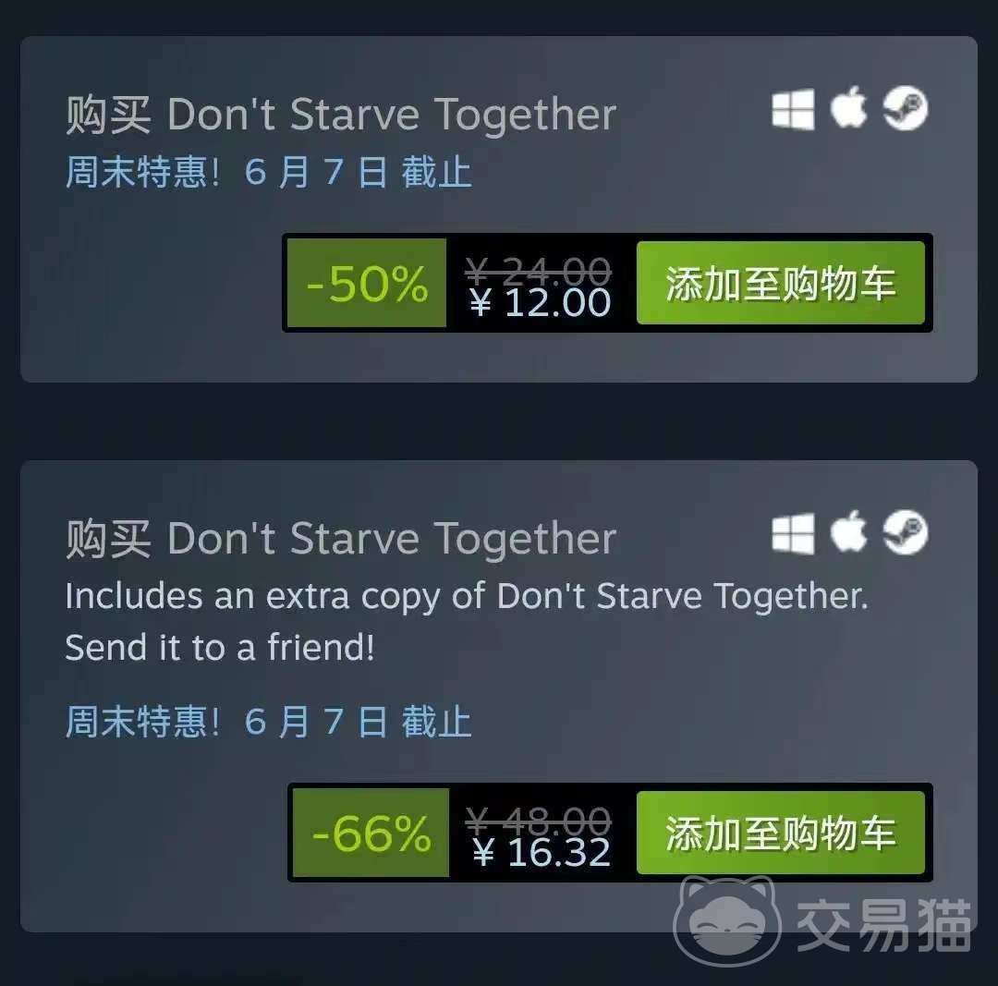This screenshot has height=986, width=998.
Task: Click second package title above extra copy note
Action: click(x=341, y=539)
